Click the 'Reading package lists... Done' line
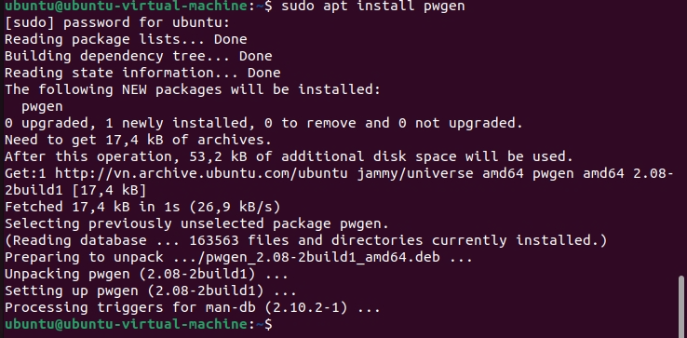This screenshot has height=338, width=687. tap(126, 39)
